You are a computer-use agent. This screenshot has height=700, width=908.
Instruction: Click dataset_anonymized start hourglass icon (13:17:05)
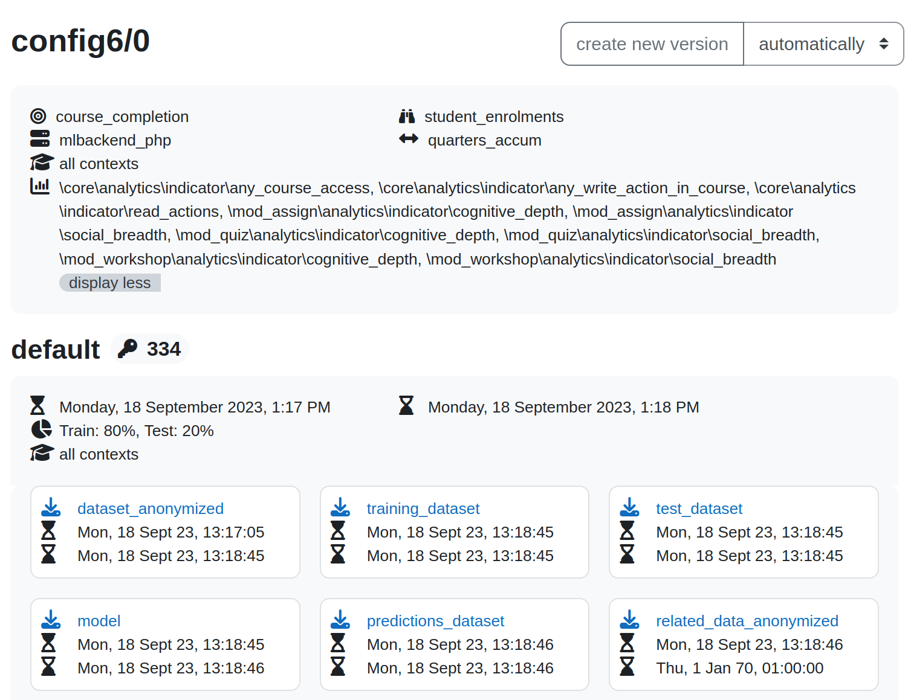48,531
